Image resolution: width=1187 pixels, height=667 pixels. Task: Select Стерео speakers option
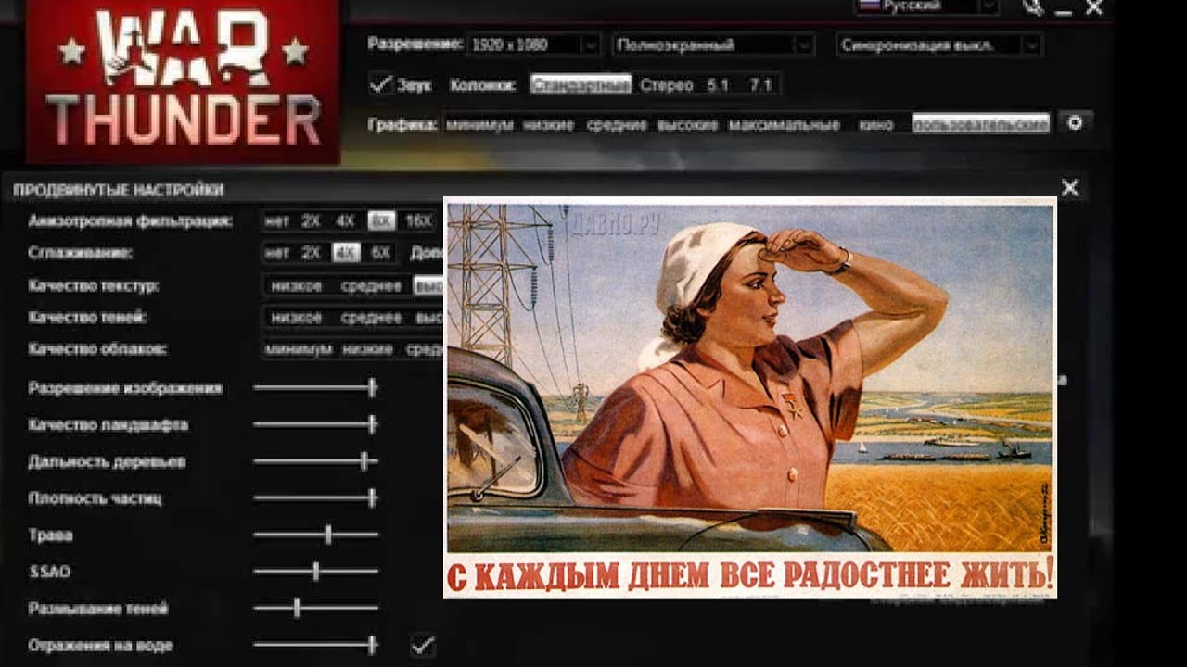[666, 85]
